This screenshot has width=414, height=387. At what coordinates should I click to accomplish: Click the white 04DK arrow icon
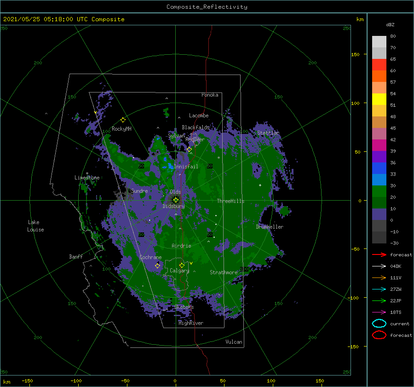coord(379,266)
